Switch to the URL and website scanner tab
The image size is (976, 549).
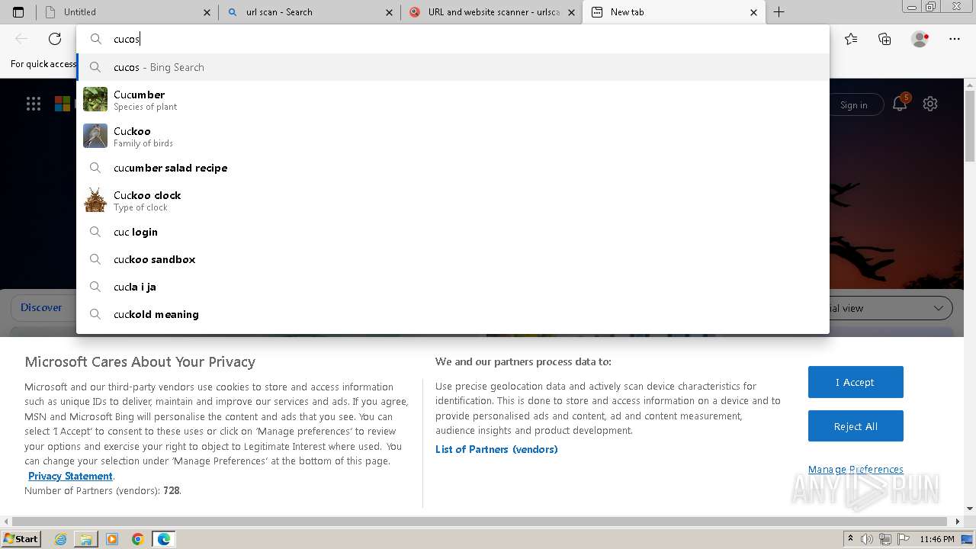(492, 12)
